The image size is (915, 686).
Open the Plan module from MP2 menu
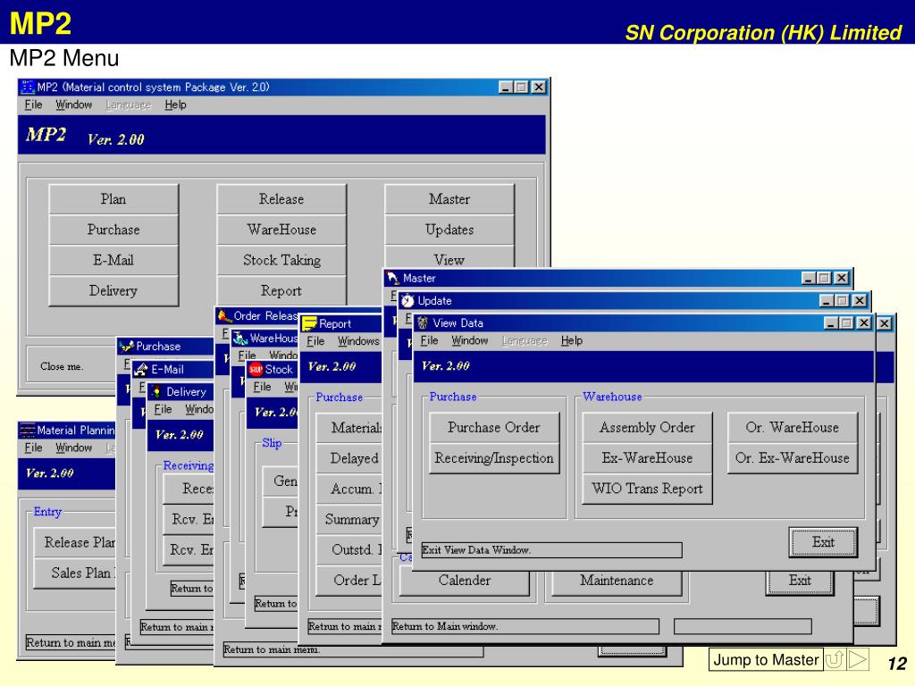113,199
